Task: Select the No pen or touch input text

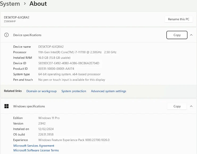Action: [72, 80]
